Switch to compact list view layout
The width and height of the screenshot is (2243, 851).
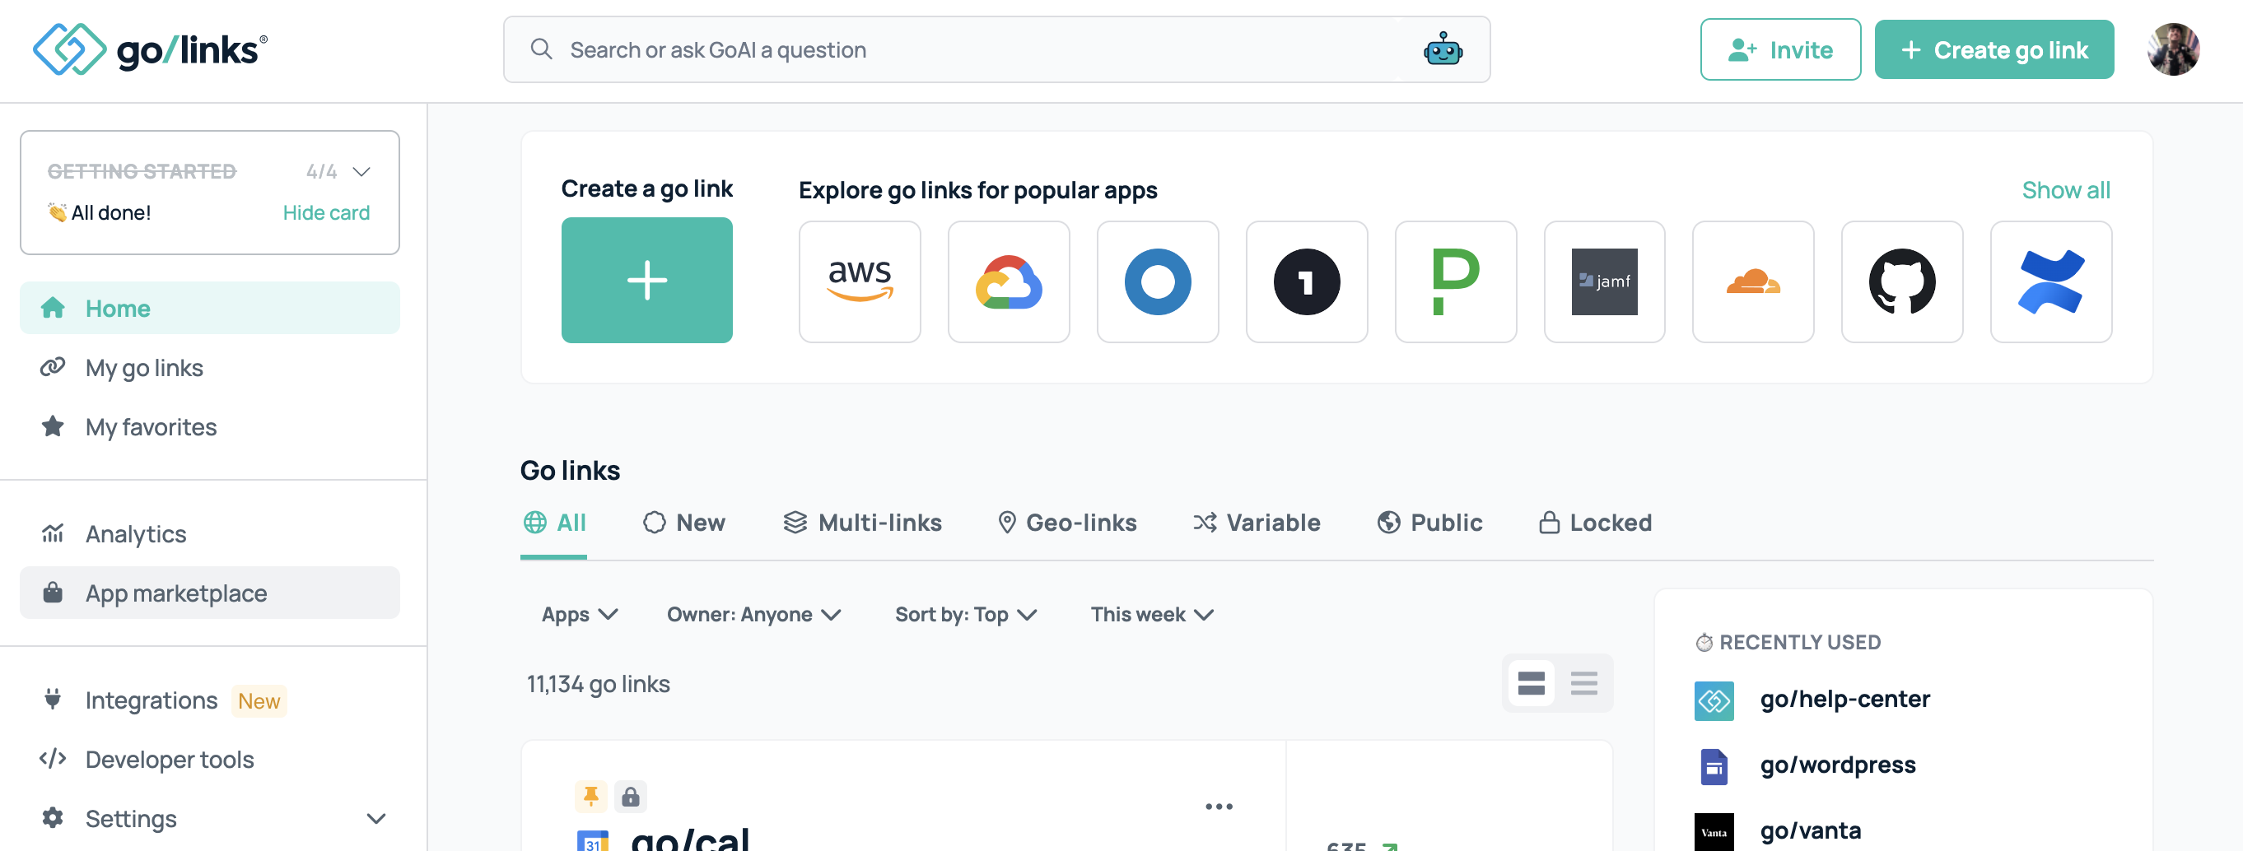(x=1584, y=683)
